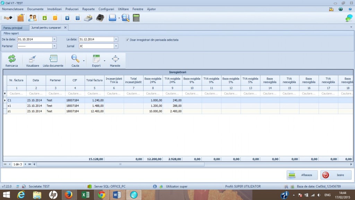Open the tab list arrow at far right

351,27
